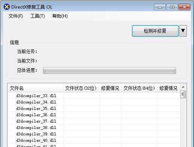194x147 pixels.
Task: Select the d3dcompiler_36.dll row
Action: coord(94,115)
